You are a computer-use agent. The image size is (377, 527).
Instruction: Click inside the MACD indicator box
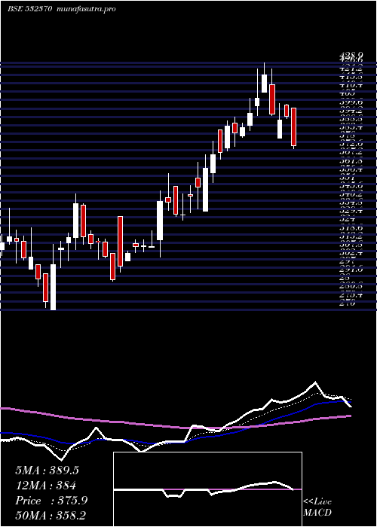point(207,489)
